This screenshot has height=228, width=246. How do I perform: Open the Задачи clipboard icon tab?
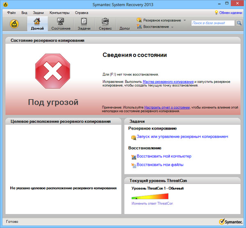tap(84, 24)
